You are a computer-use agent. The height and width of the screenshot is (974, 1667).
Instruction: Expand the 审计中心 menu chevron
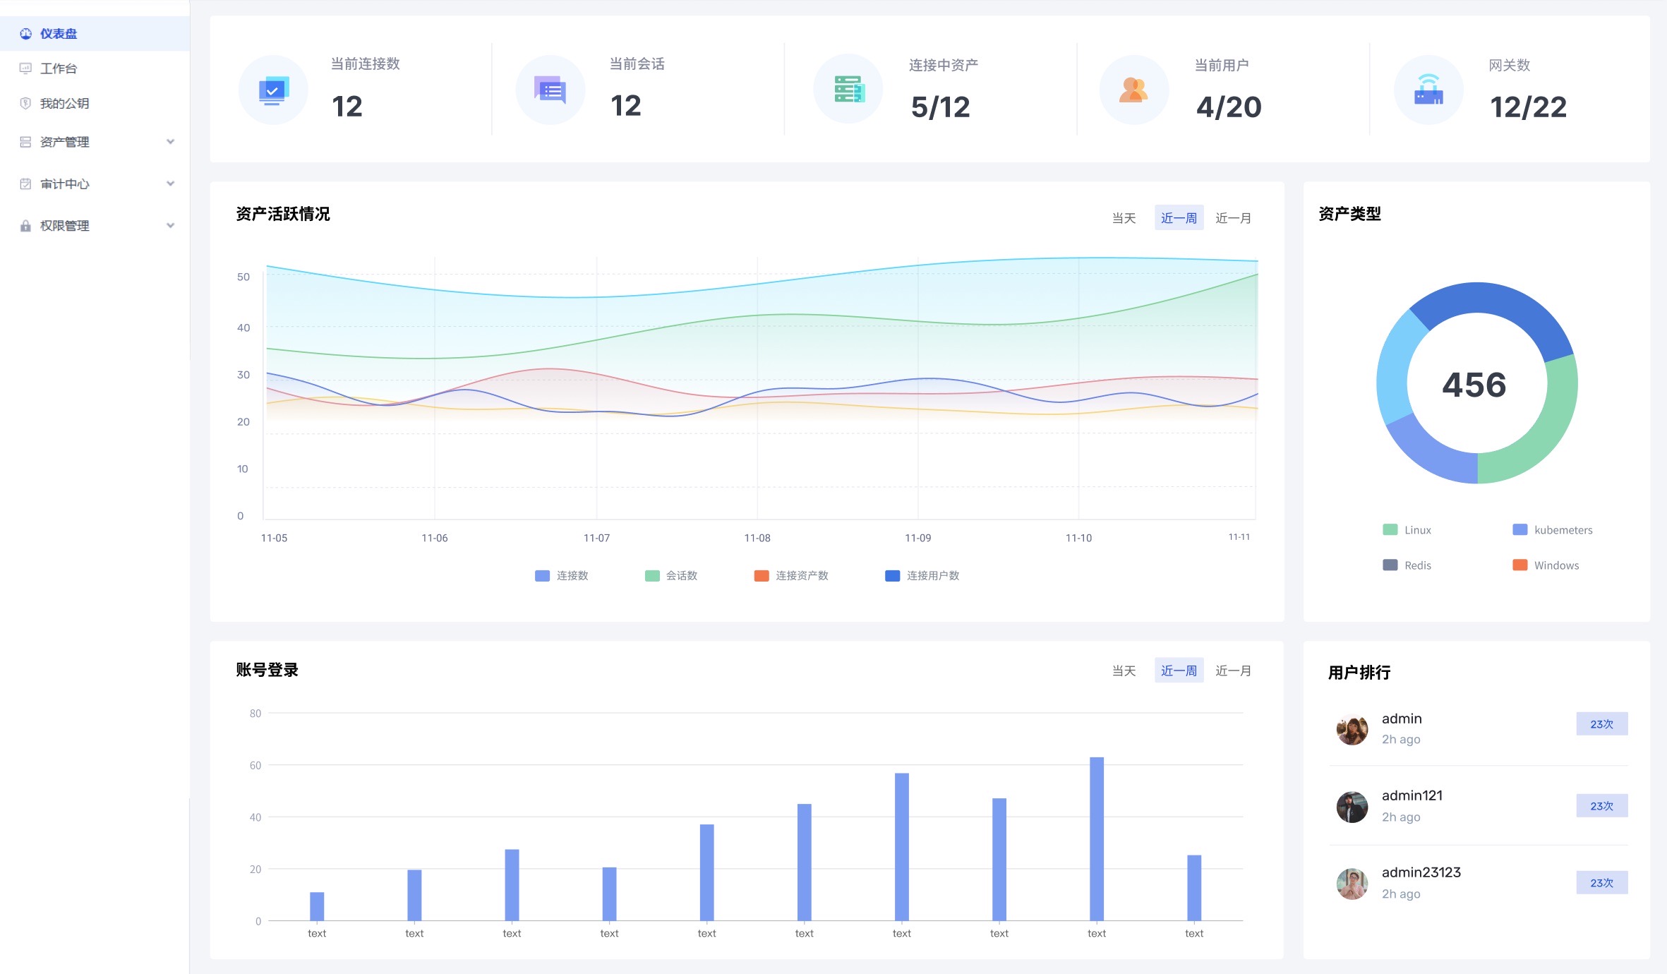pyautogui.click(x=170, y=184)
